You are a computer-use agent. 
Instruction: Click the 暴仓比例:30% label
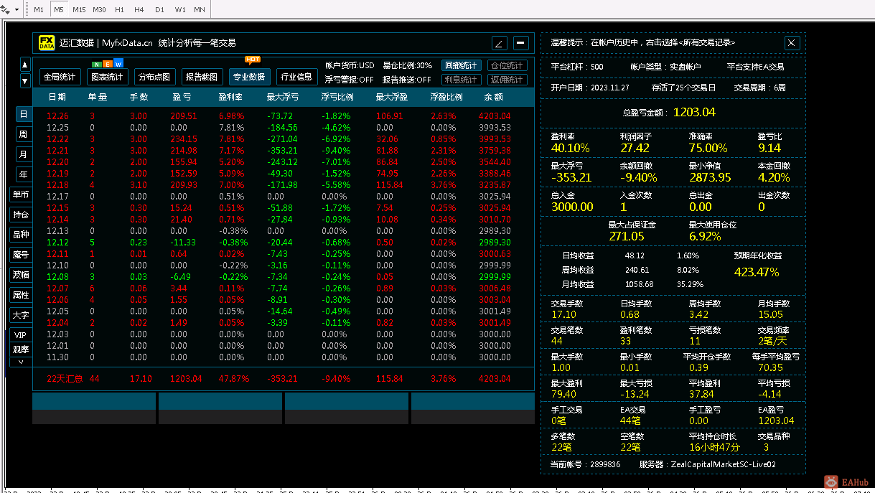coord(407,65)
